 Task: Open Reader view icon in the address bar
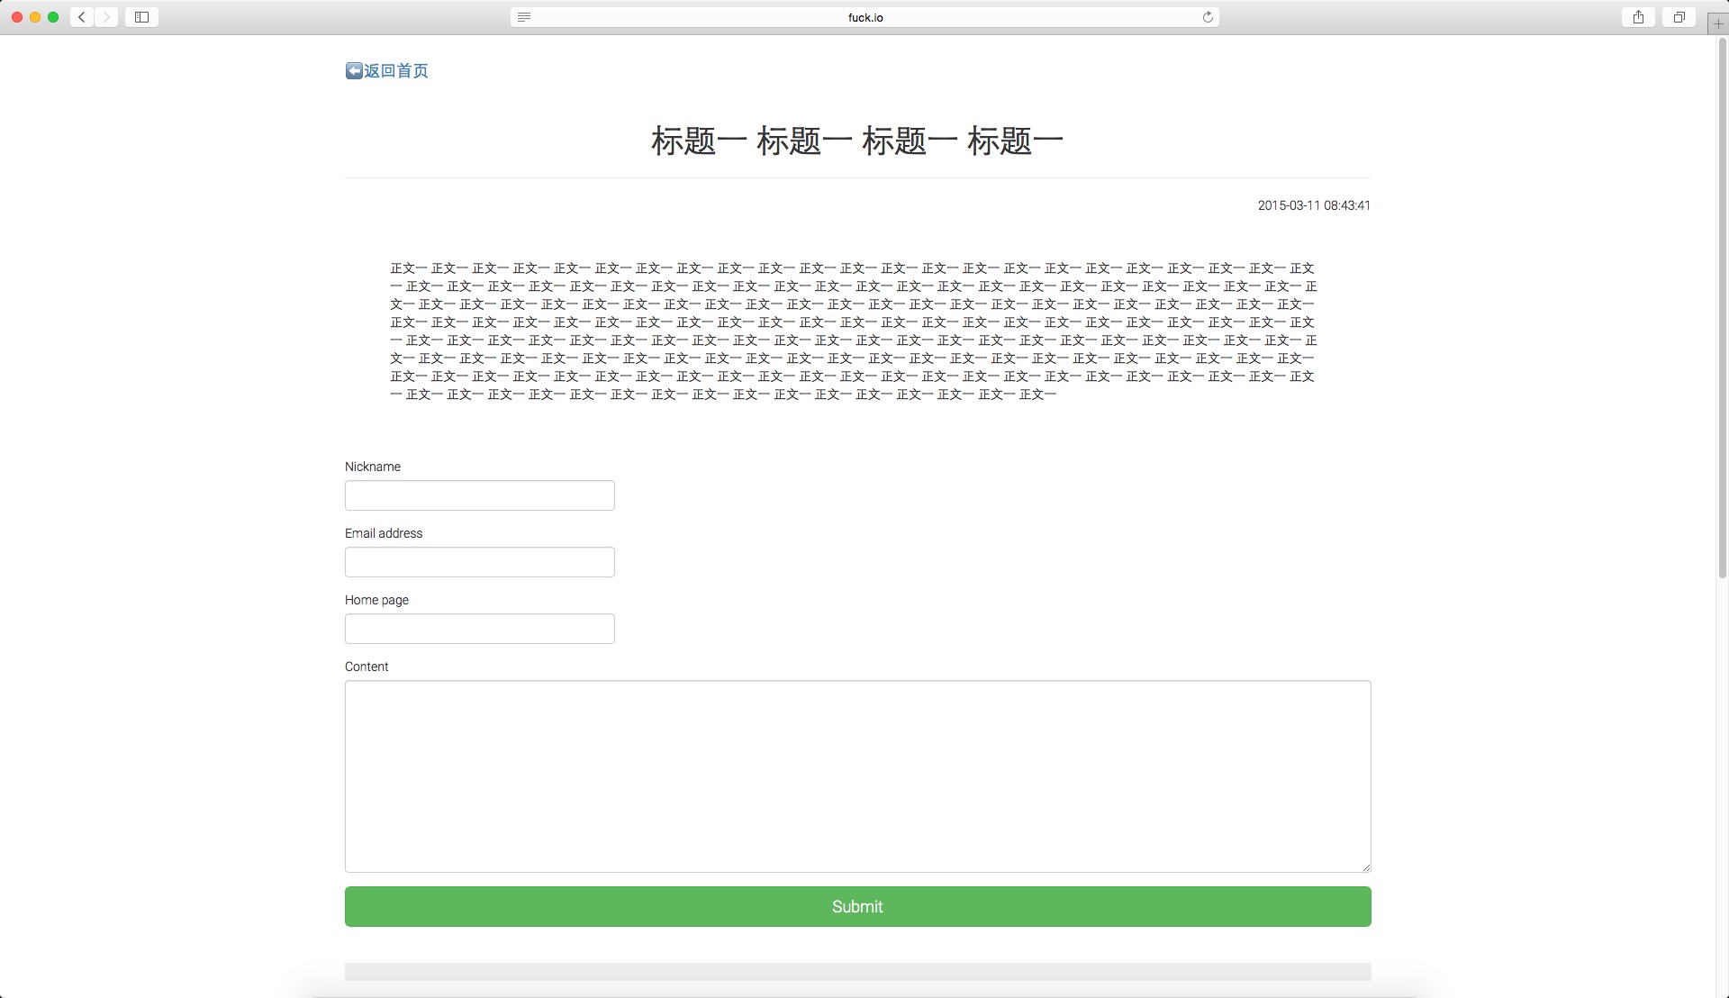[525, 16]
